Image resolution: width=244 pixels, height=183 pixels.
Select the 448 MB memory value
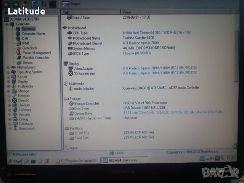coord(149,48)
